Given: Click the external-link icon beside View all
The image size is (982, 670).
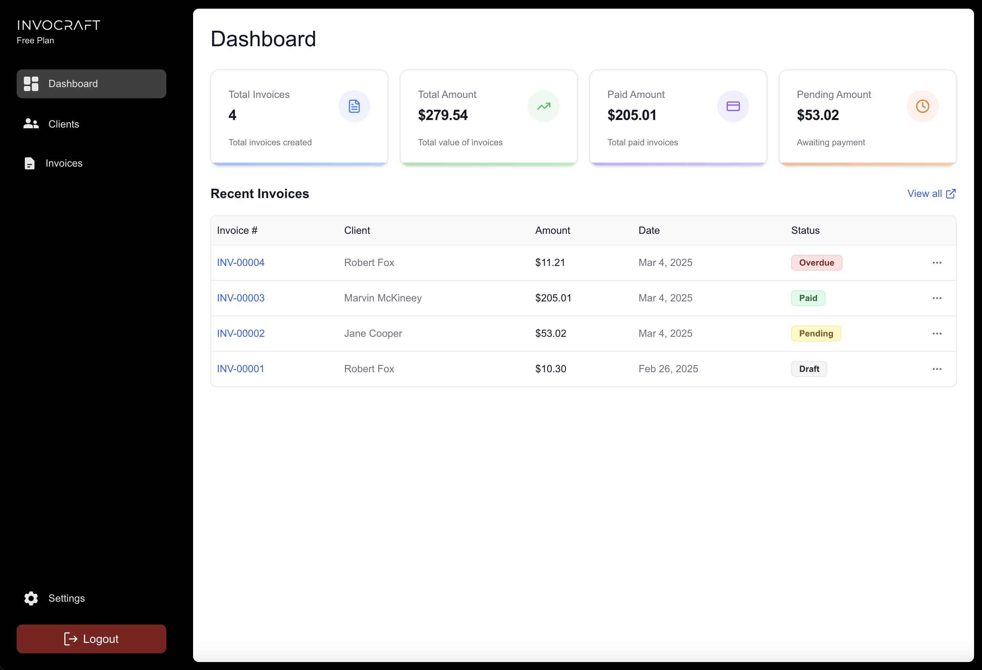Looking at the screenshot, I should click(951, 193).
